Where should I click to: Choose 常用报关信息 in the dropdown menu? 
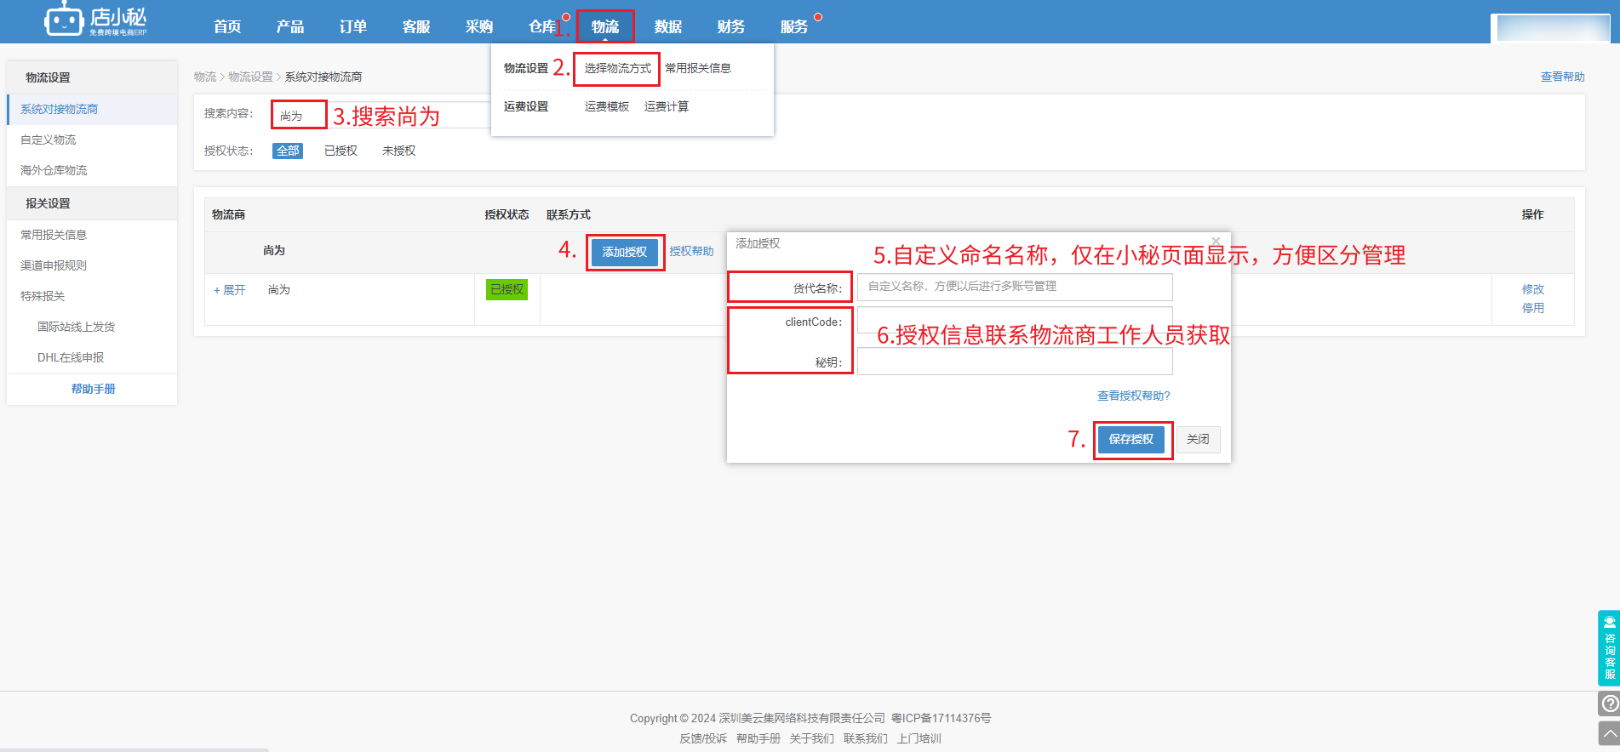698,68
